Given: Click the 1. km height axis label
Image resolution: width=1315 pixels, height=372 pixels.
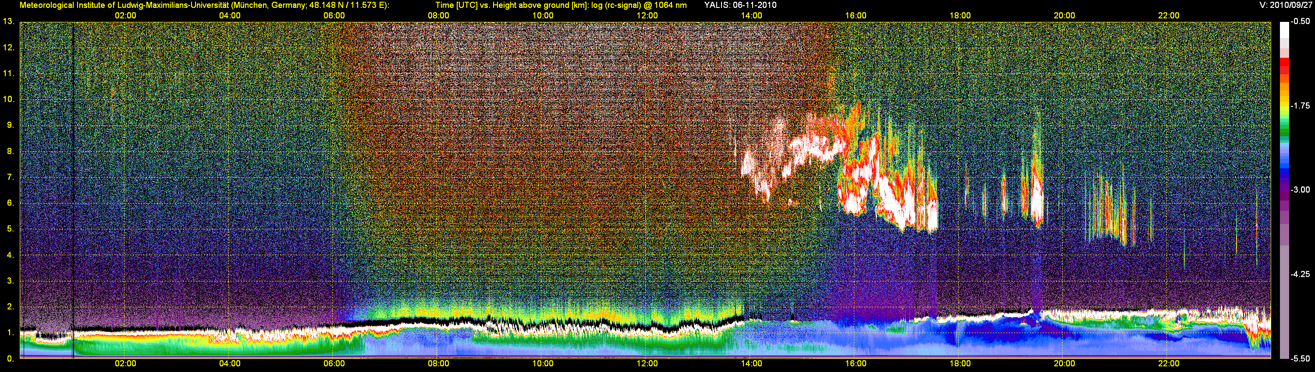Looking at the screenshot, I should click(x=10, y=333).
